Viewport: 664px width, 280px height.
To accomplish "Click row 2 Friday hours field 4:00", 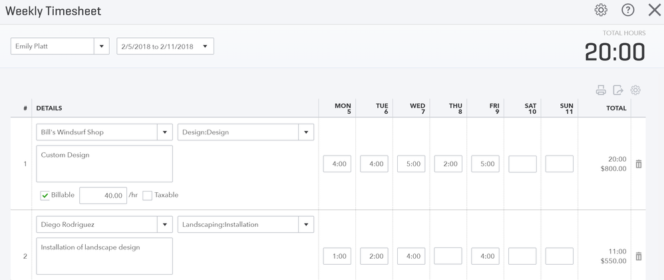I will click(x=485, y=256).
